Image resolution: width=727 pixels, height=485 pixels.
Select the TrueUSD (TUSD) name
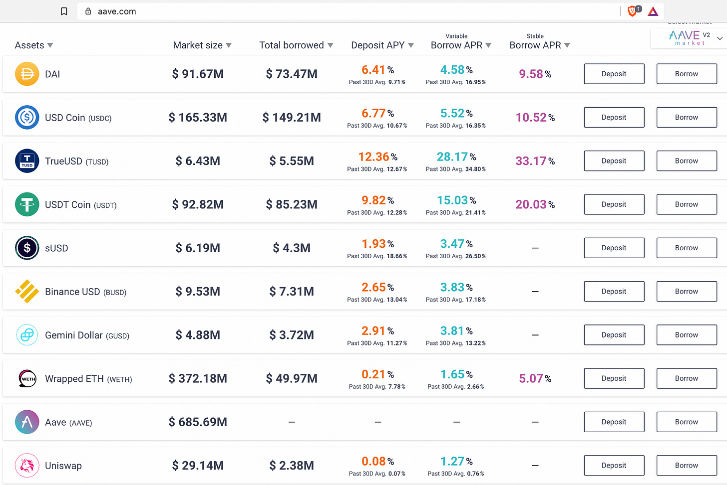pyautogui.click(x=77, y=162)
